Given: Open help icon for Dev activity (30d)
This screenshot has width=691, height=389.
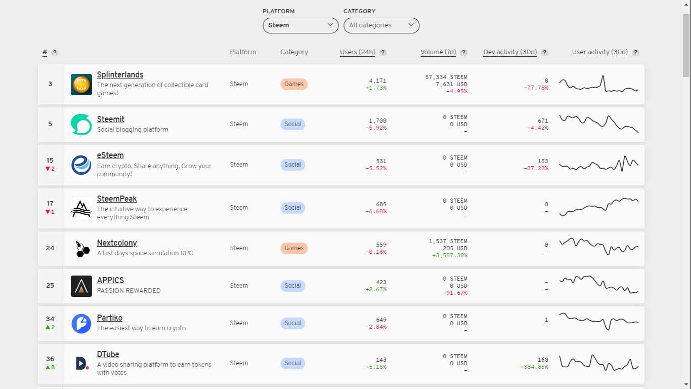Looking at the screenshot, I should click(545, 53).
